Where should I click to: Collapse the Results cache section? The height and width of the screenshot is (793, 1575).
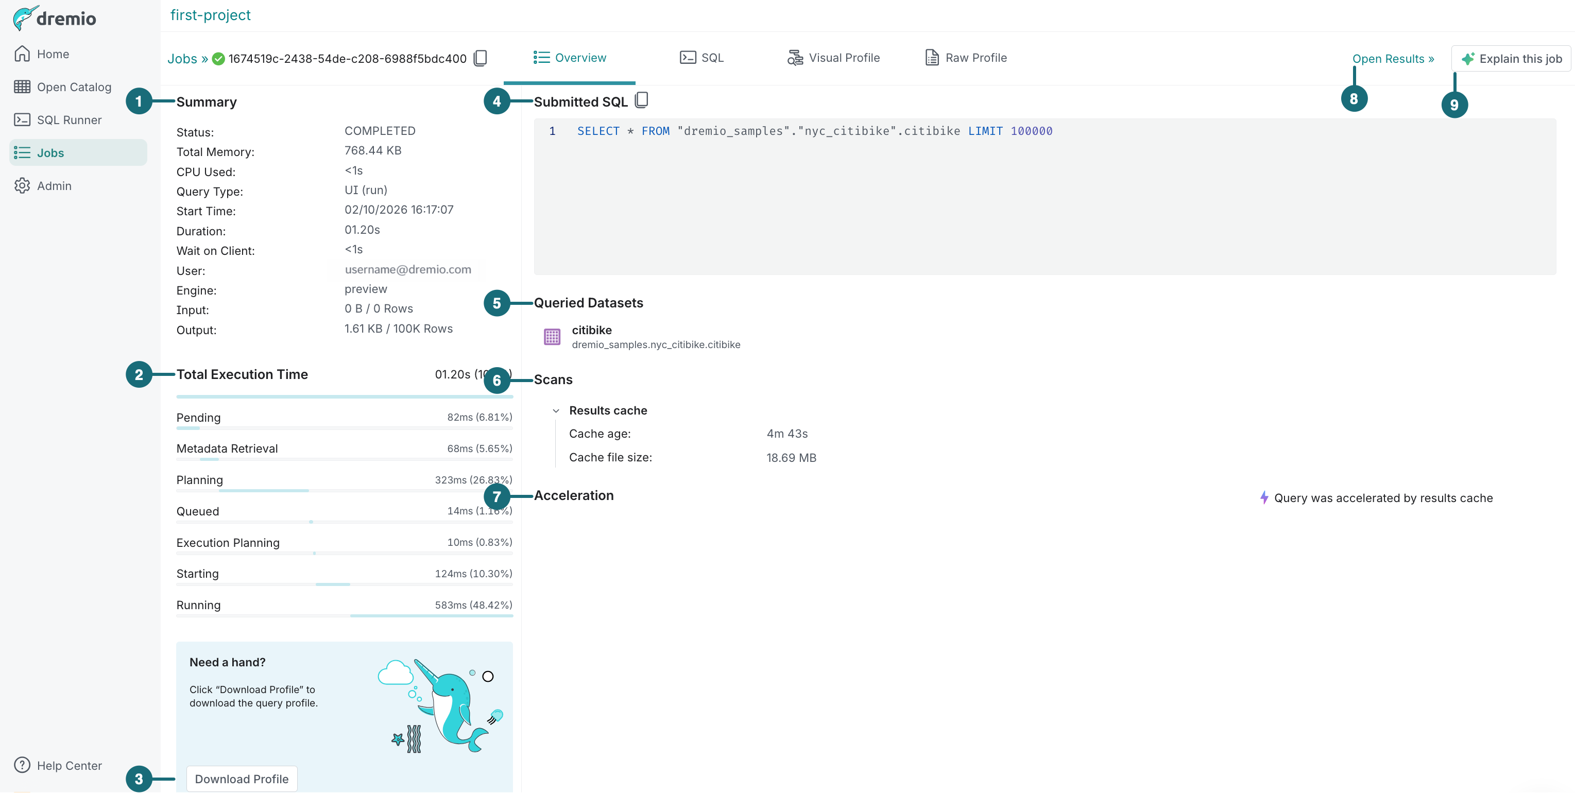click(556, 410)
